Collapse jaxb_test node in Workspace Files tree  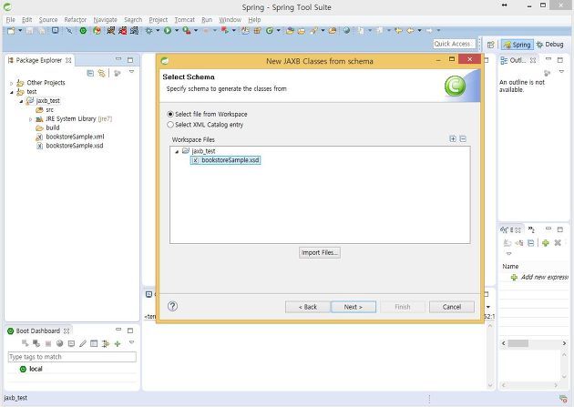177,151
